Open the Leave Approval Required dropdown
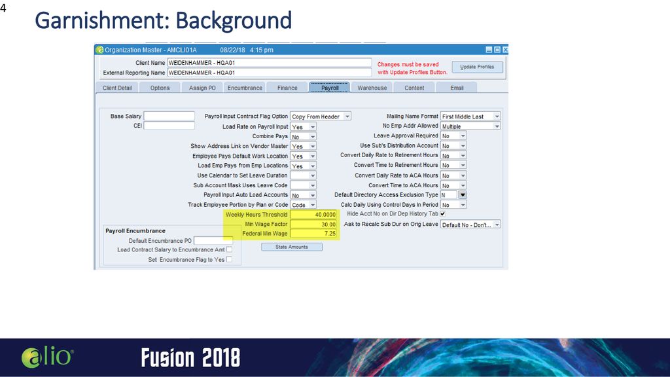The height and width of the screenshot is (377, 670). (x=453, y=136)
